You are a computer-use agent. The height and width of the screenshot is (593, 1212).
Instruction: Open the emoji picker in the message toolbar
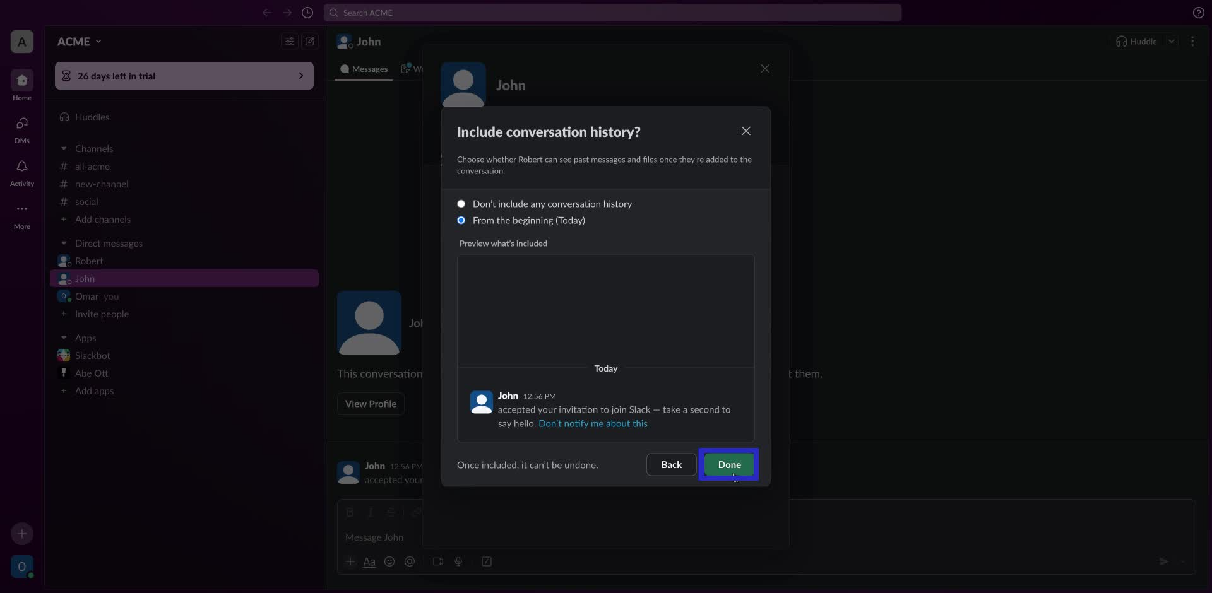pyautogui.click(x=389, y=561)
